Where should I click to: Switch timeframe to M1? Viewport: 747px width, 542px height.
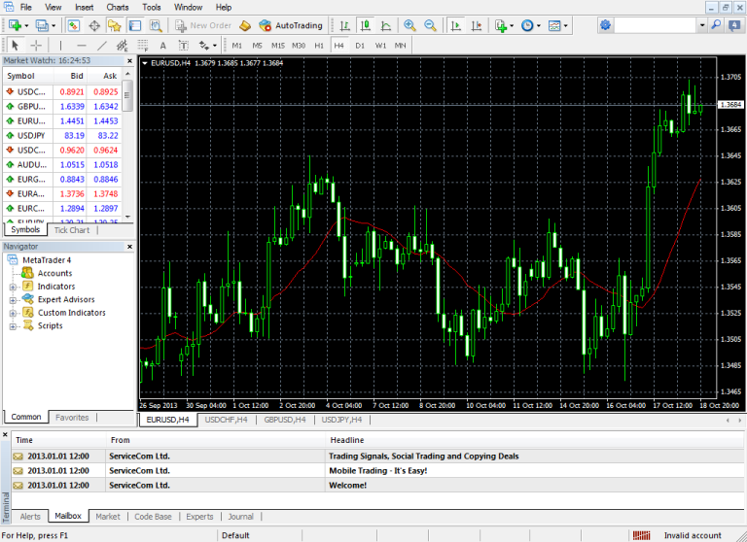coord(236,46)
